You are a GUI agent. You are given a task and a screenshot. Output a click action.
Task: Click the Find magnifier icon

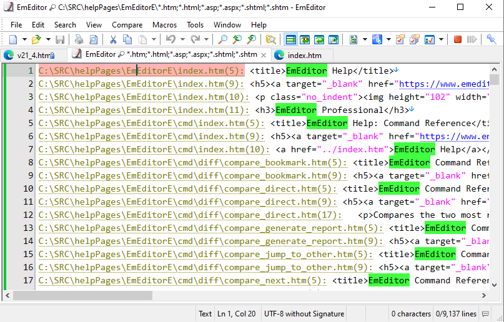click(x=223, y=40)
